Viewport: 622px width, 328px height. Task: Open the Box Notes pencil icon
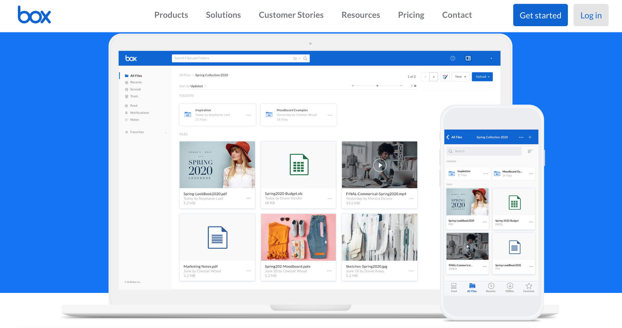click(445, 77)
